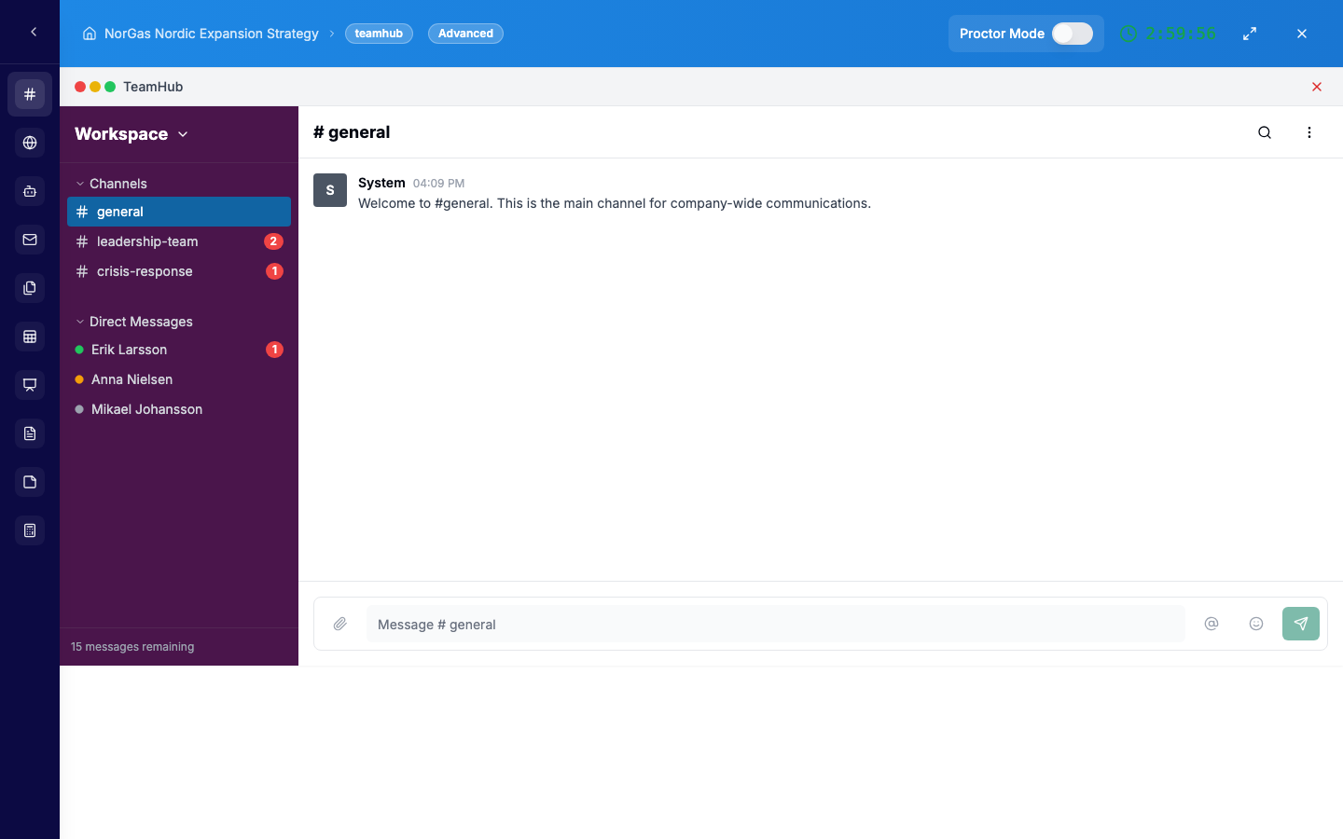Viewport: 1343px width, 839px height.
Task: Toggle Proctor Mode switch
Action: point(1073,34)
